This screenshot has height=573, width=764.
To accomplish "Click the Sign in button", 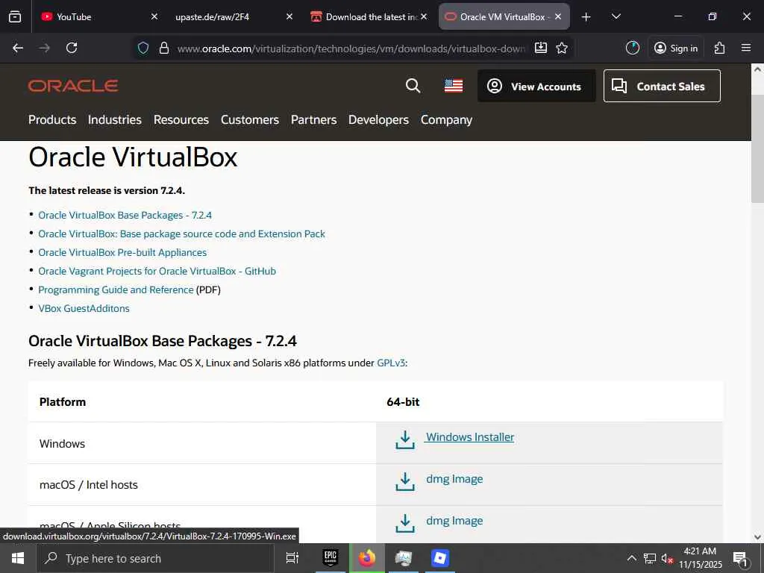I will (676, 48).
